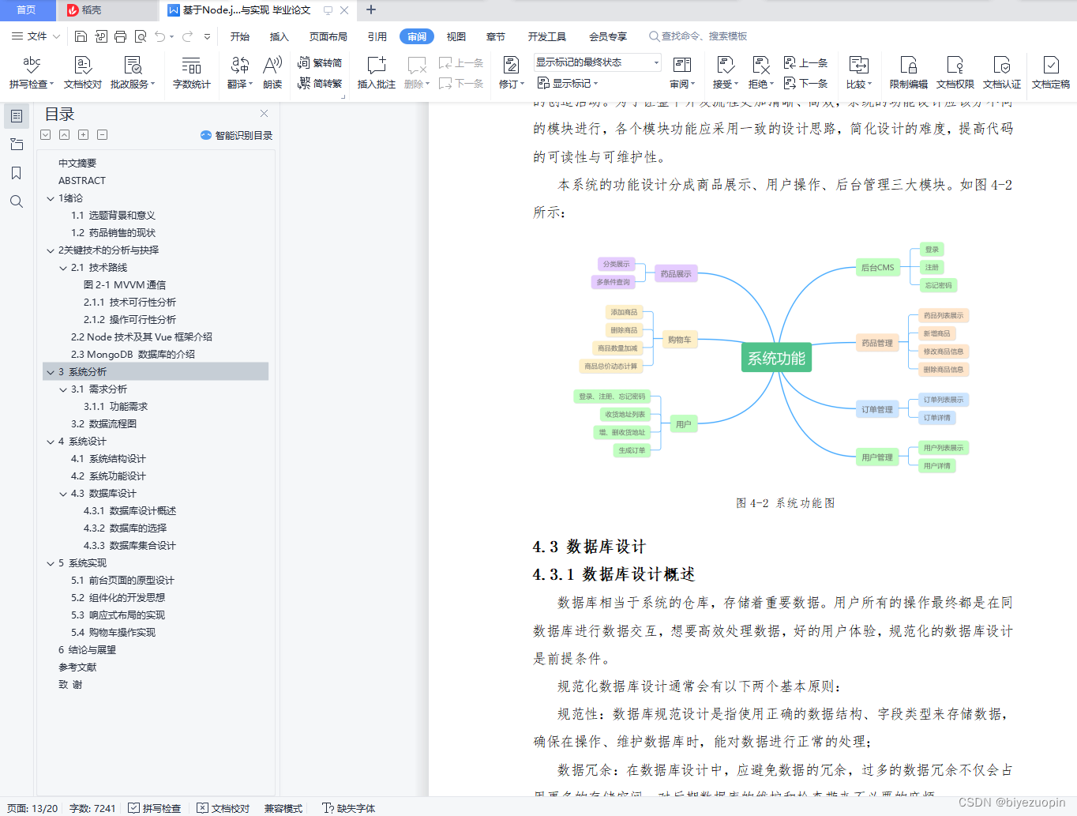Convert text to Simplified Chinese
The width and height of the screenshot is (1077, 816).
tap(320, 83)
